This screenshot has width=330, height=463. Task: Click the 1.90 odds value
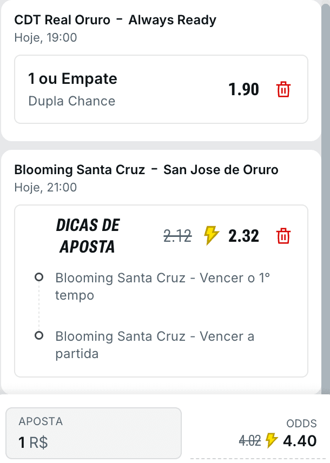244,89
